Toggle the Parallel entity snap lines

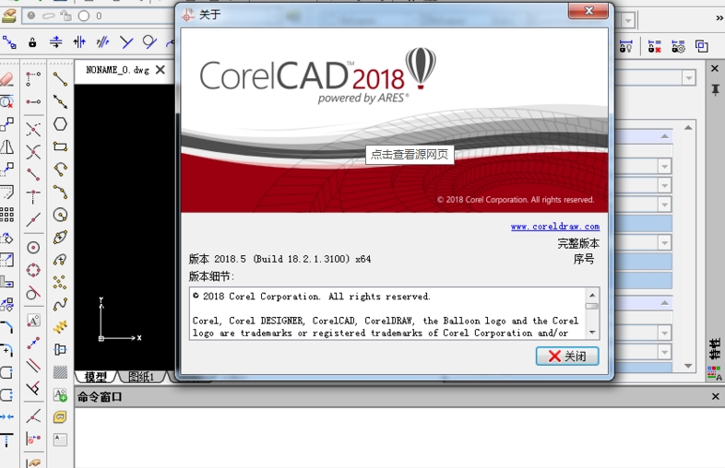(x=33, y=366)
